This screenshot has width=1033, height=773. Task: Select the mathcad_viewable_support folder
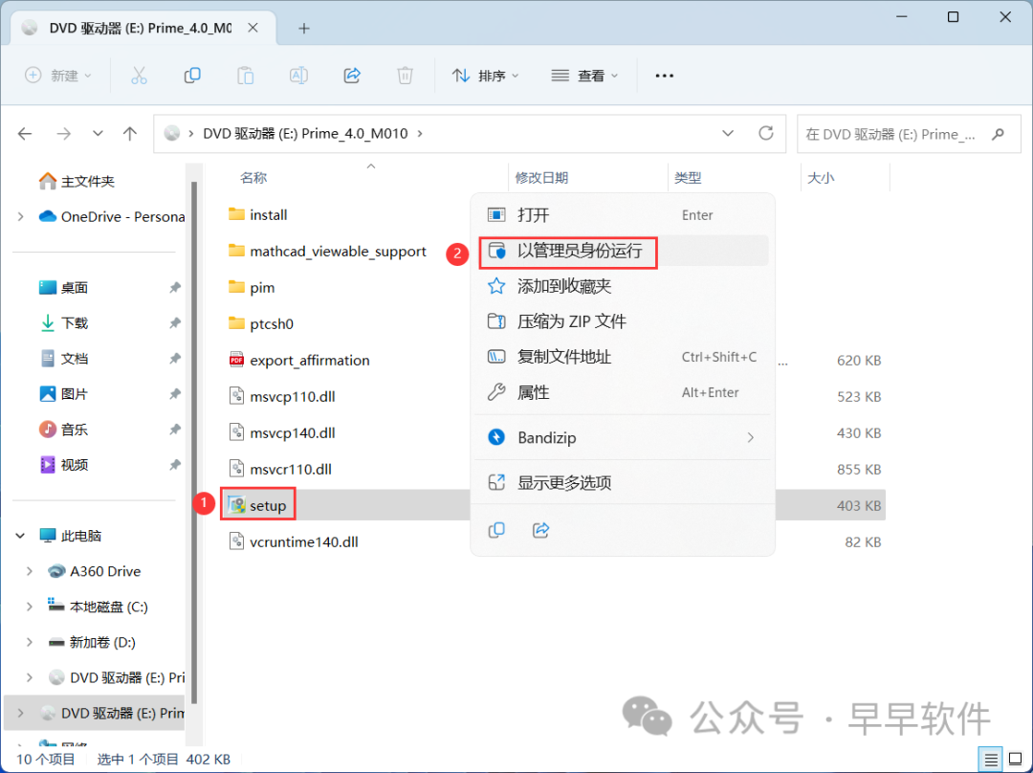click(x=327, y=251)
